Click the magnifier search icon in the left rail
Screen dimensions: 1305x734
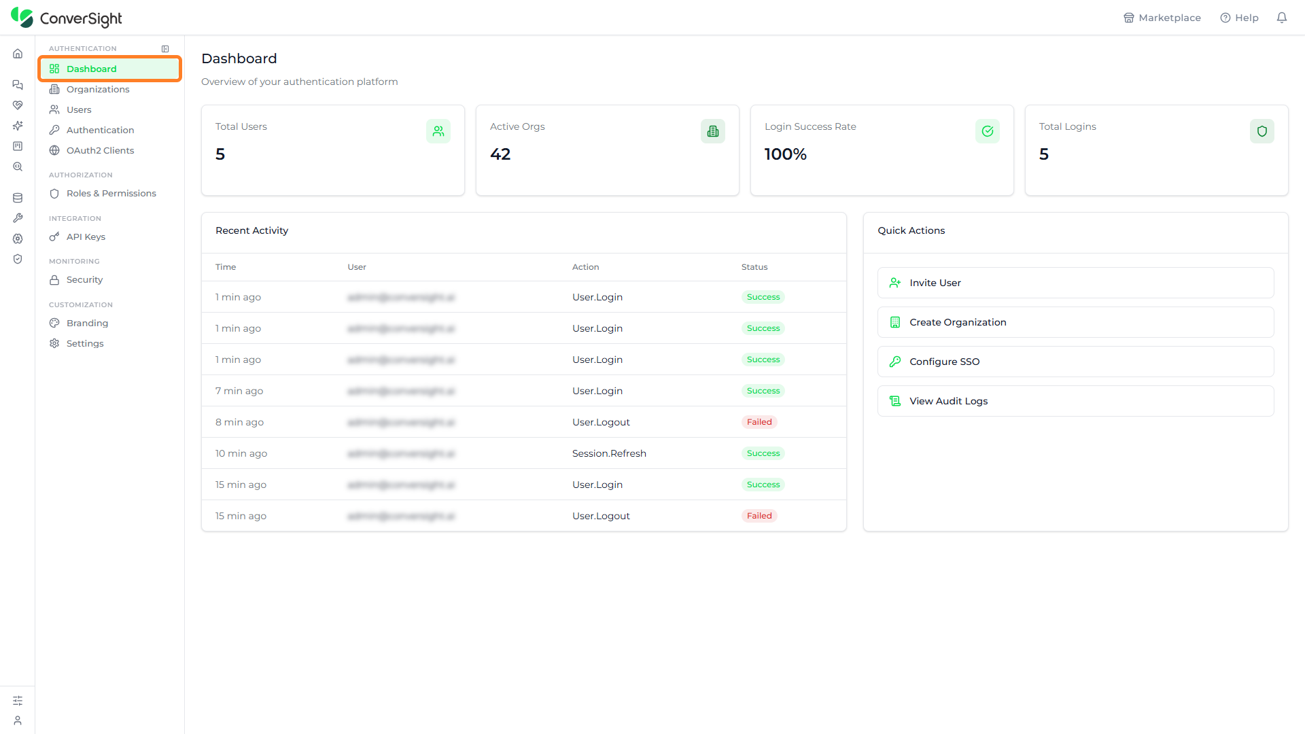18,167
